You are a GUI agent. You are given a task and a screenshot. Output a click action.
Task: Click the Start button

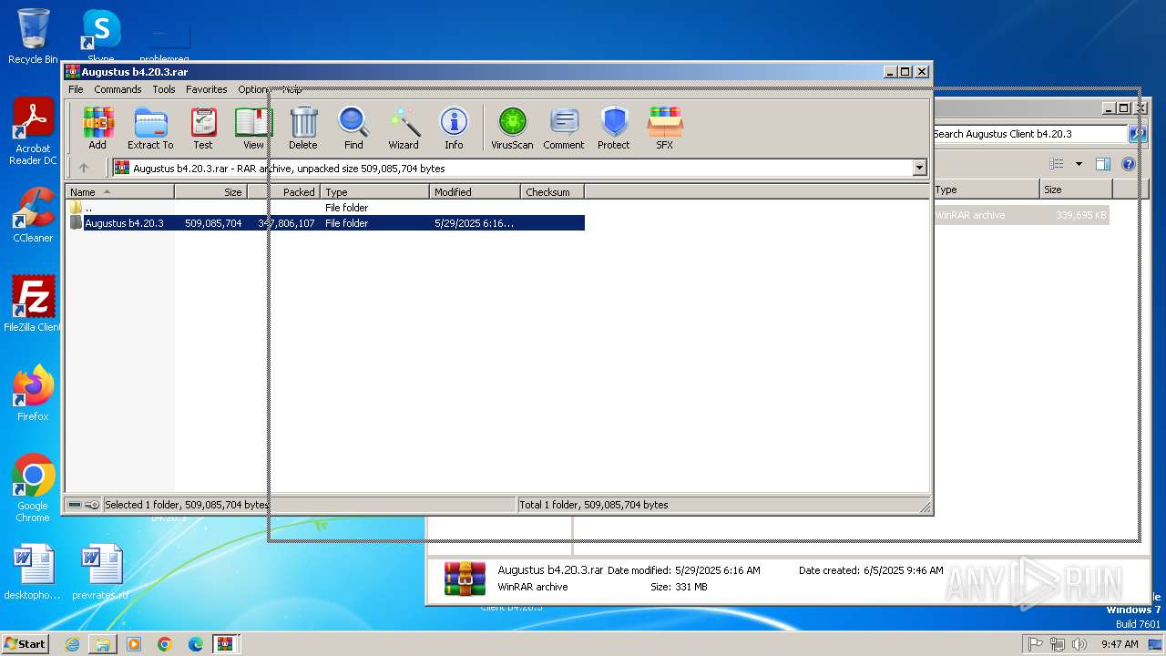click(x=26, y=643)
